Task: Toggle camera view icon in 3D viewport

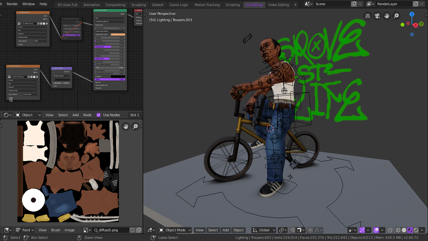Action: [x=377, y=16]
